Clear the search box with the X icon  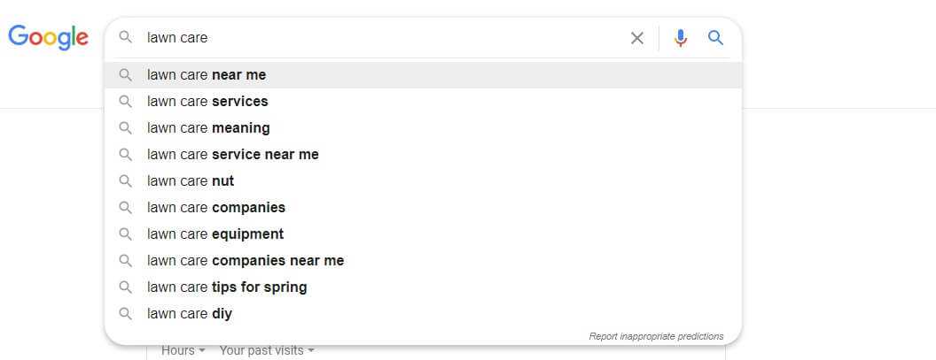pos(637,38)
